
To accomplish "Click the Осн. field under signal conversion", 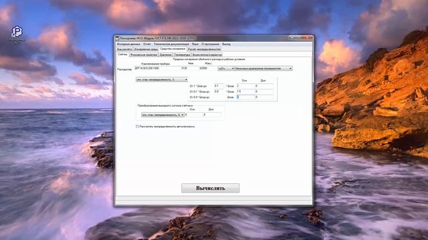I will 194,115.
